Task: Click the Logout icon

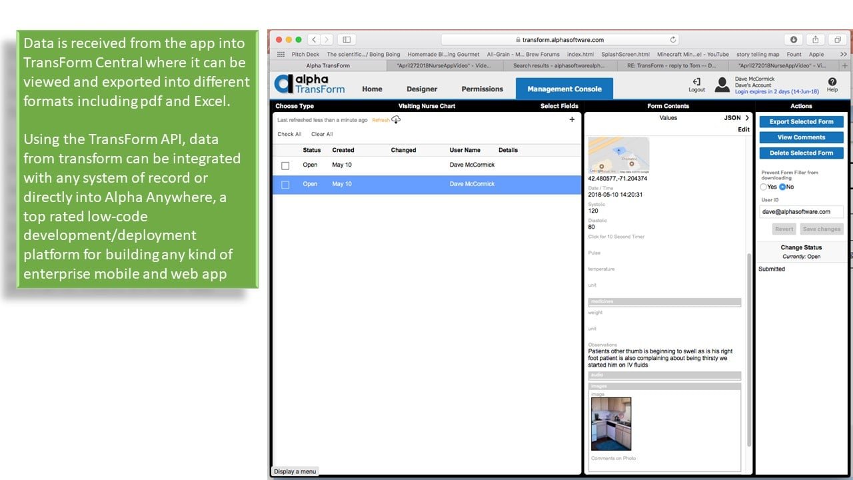Action: pyautogui.click(x=696, y=81)
